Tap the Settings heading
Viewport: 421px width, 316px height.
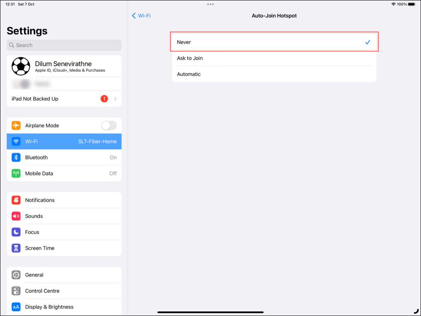click(27, 31)
